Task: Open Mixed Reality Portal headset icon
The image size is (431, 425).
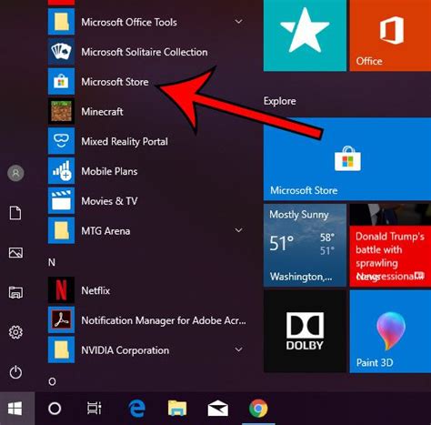Action: tap(61, 141)
